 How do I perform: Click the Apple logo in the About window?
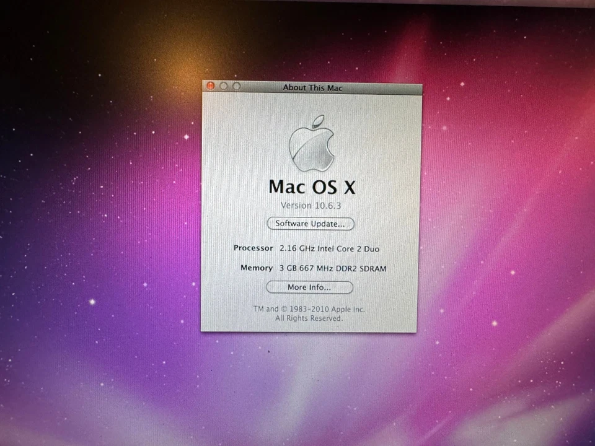tap(312, 142)
